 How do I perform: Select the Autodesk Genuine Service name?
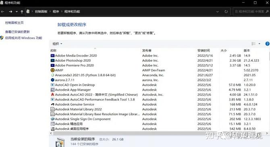tap(75, 105)
